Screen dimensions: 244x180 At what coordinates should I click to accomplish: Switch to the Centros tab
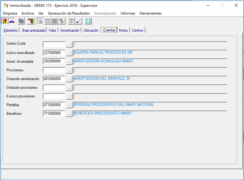pos(138,30)
